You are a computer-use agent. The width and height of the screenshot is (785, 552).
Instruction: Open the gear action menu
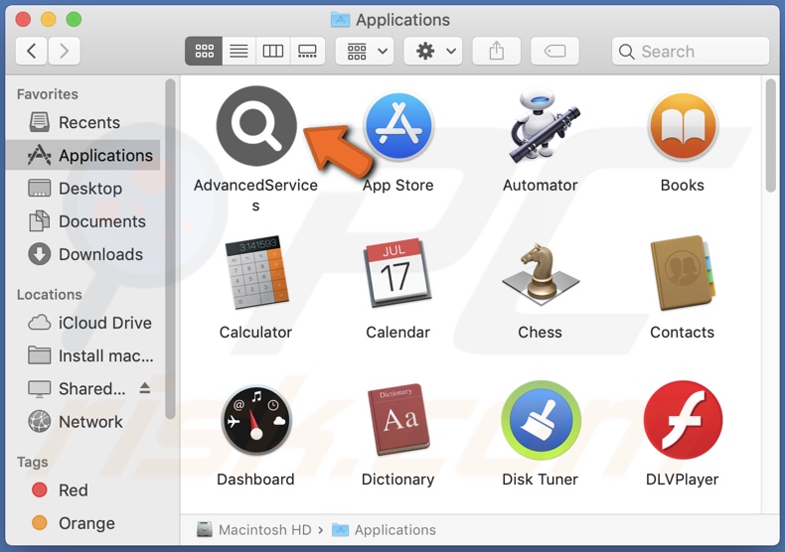pos(433,51)
